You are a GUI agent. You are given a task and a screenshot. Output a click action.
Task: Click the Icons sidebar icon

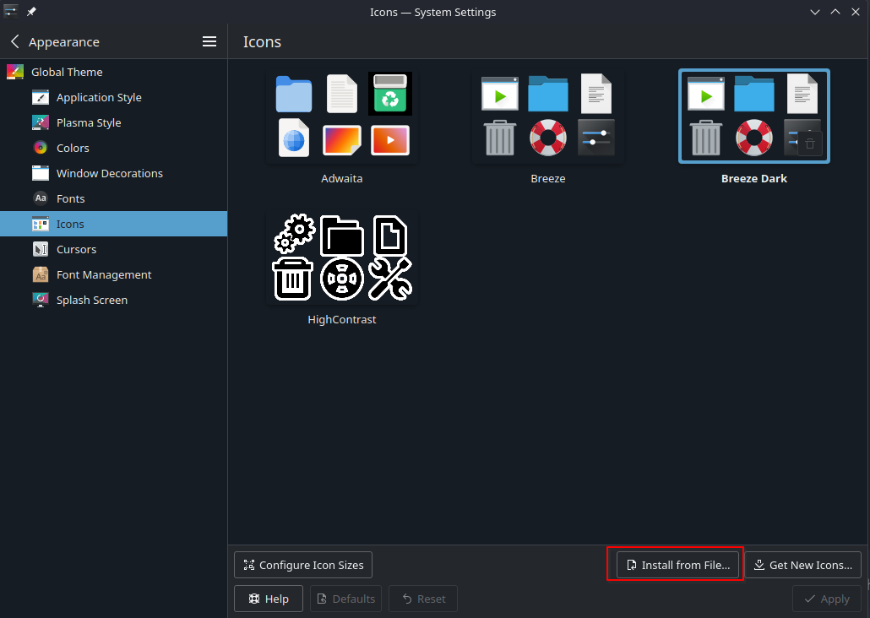coord(41,224)
